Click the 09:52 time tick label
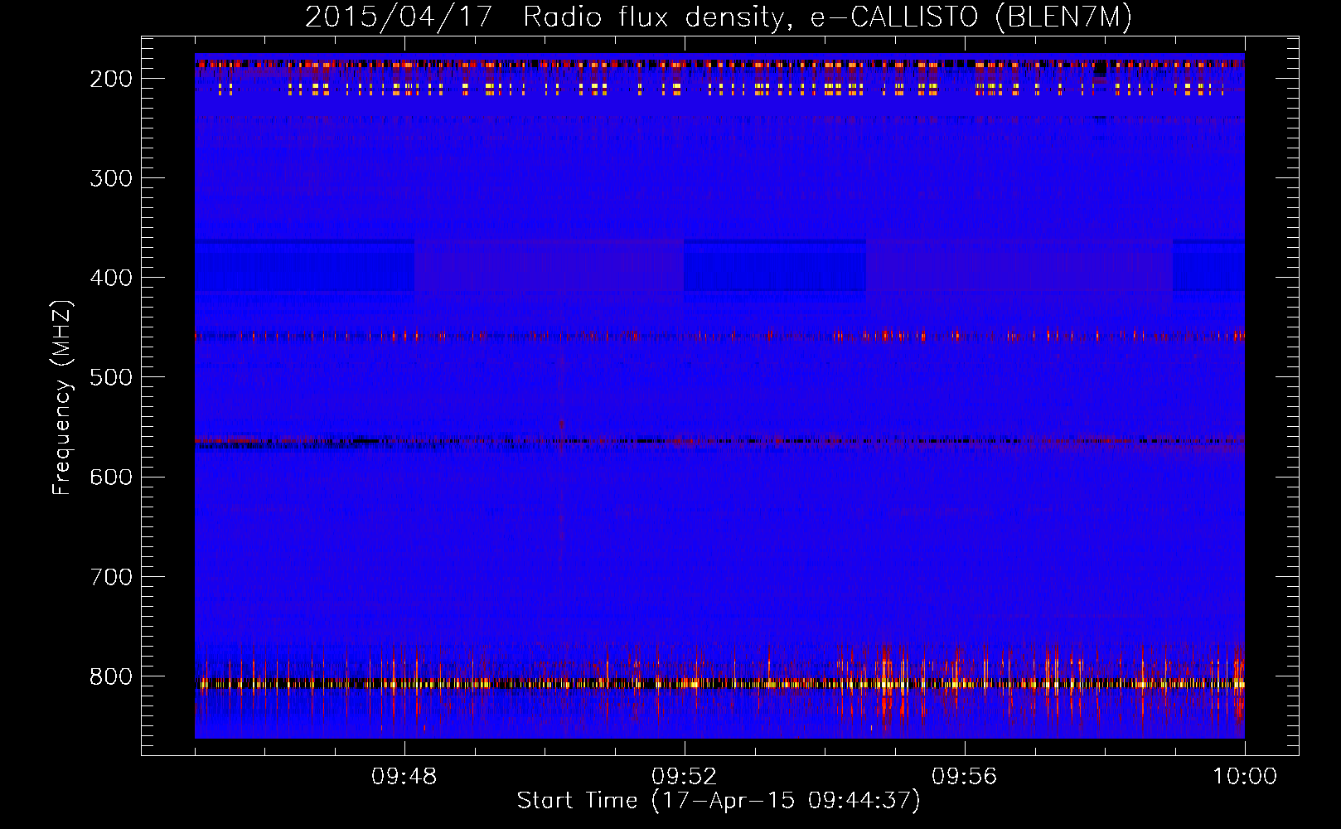 click(685, 777)
